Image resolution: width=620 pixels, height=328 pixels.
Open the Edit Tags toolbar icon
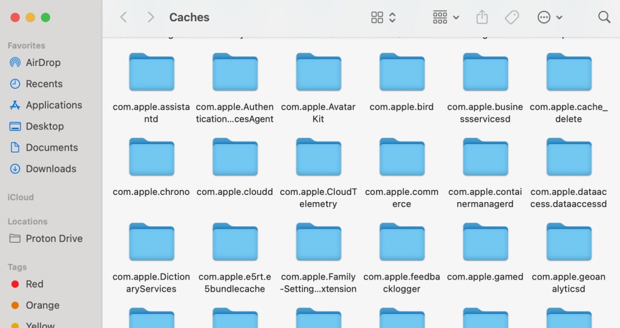coord(512,18)
